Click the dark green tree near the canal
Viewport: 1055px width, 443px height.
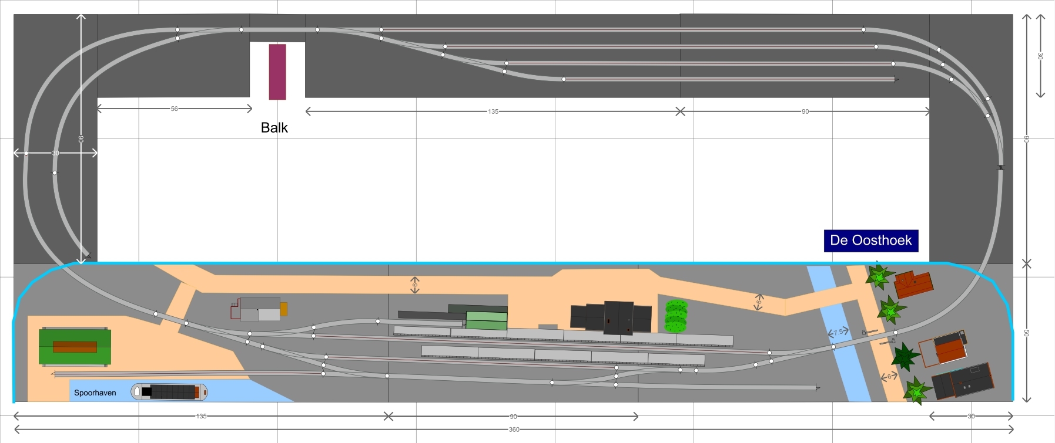point(904,356)
